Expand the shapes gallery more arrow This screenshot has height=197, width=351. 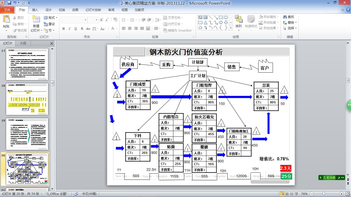[x=231, y=28]
